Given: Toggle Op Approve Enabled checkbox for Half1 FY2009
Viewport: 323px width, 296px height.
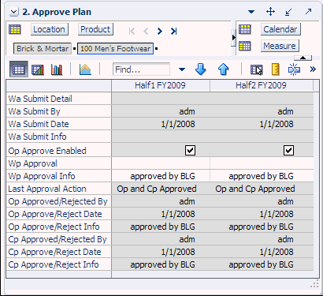Looking at the screenshot, I should click(190, 151).
